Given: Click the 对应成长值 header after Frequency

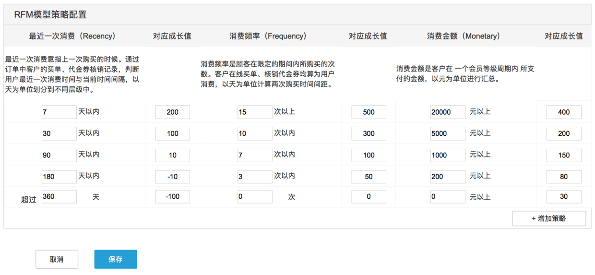Looking at the screenshot, I should [x=368, y=36].
